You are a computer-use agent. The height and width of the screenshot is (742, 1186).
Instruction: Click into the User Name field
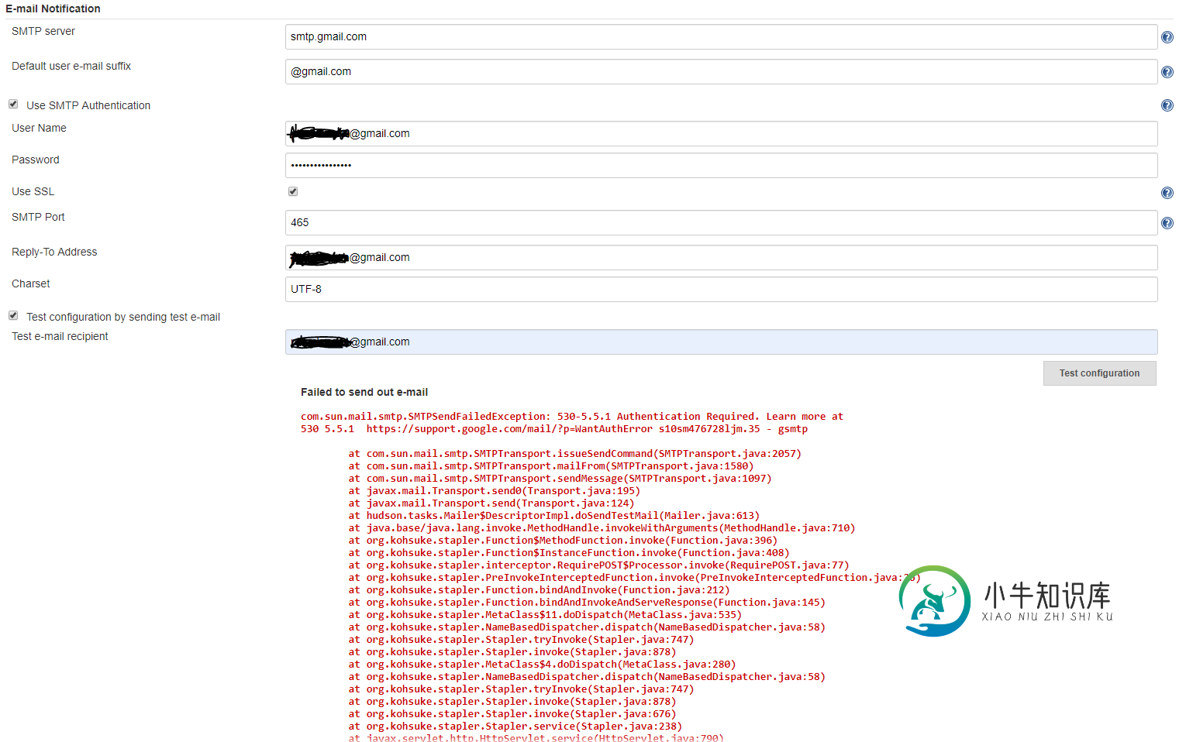point(721,133)
